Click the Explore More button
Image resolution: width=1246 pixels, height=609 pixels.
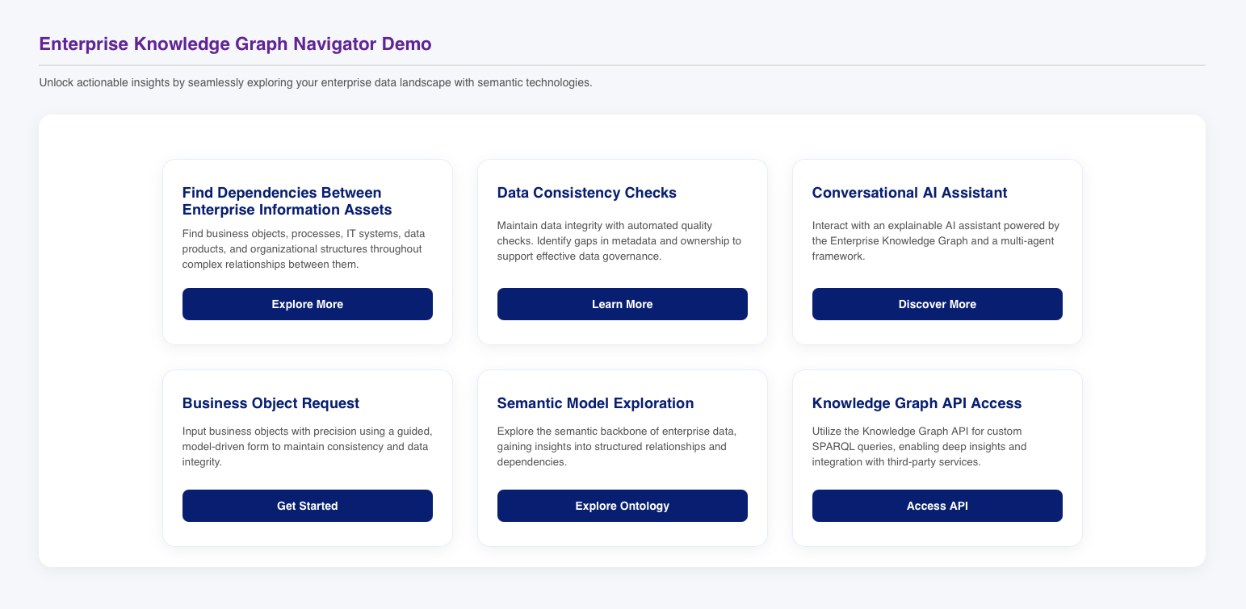307,304
